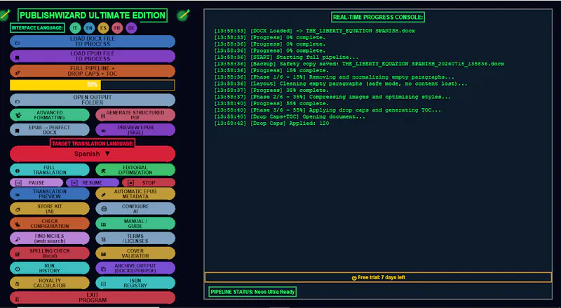Click the Interface Language label
561x308 pixels.
pyautogui.click(x=37, y=27)
